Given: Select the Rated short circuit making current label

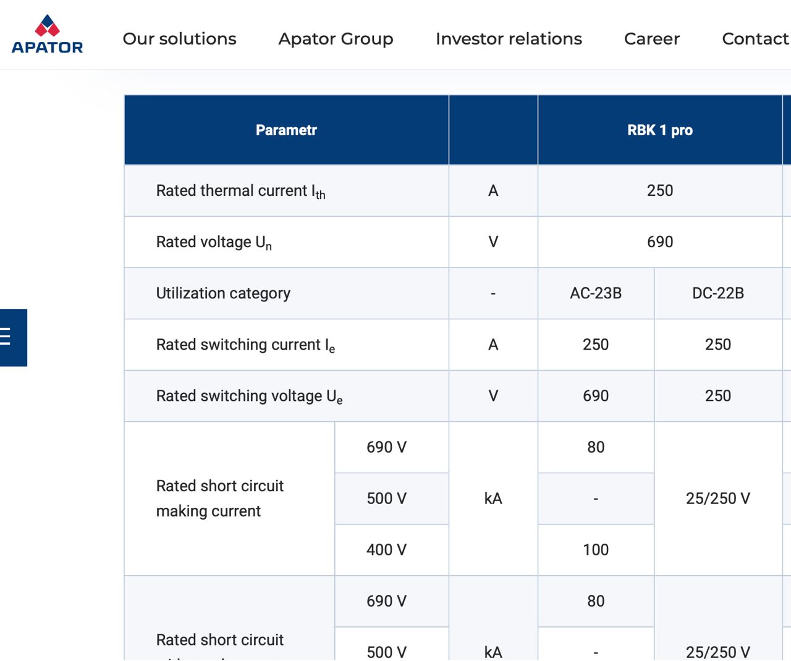Looking at the screenshot, I should tap(220, 499).
